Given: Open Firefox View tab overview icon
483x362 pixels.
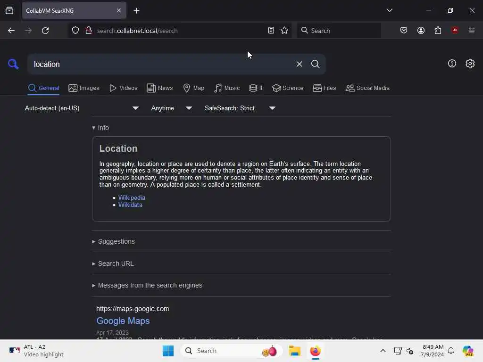Looking at the screenshot, I should coord(9,10).
